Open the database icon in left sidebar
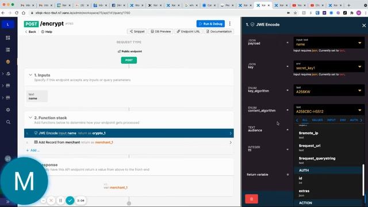Viewport: 368px width, 207px height. point(8,50)
